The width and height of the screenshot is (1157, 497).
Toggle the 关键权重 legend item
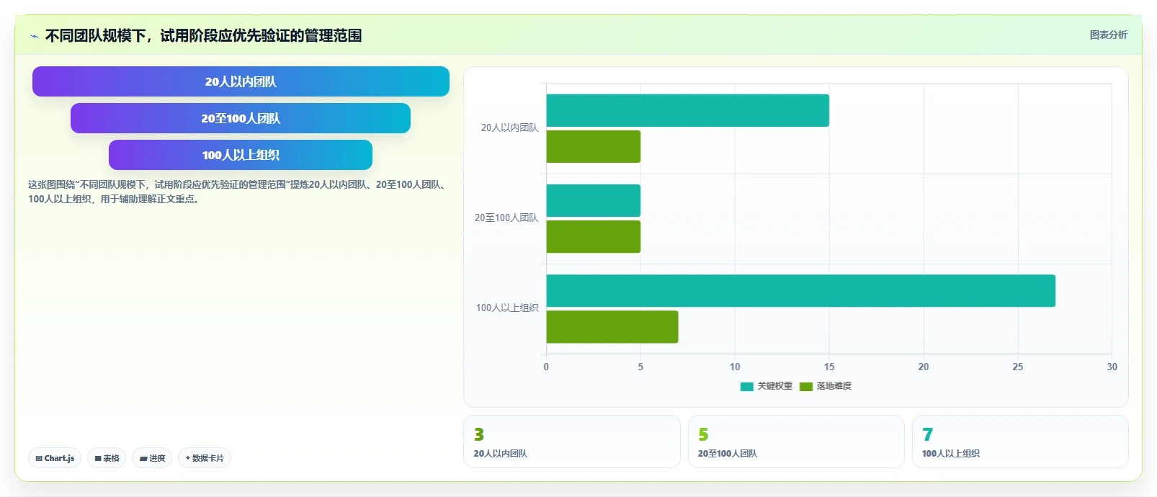(767, 386)
